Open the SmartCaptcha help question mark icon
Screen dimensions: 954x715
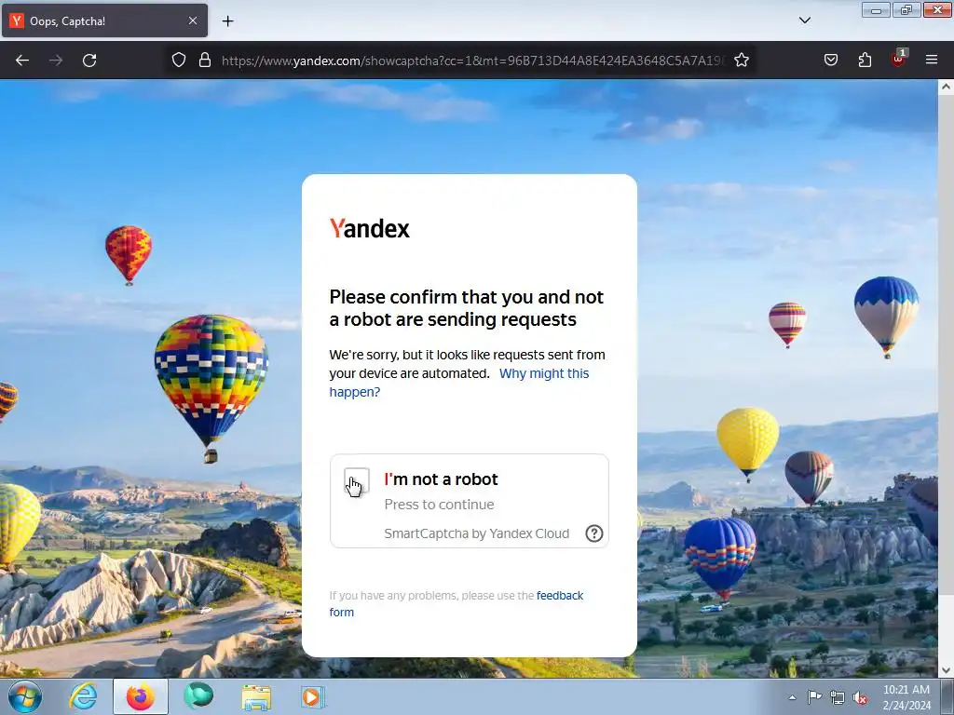593,533
